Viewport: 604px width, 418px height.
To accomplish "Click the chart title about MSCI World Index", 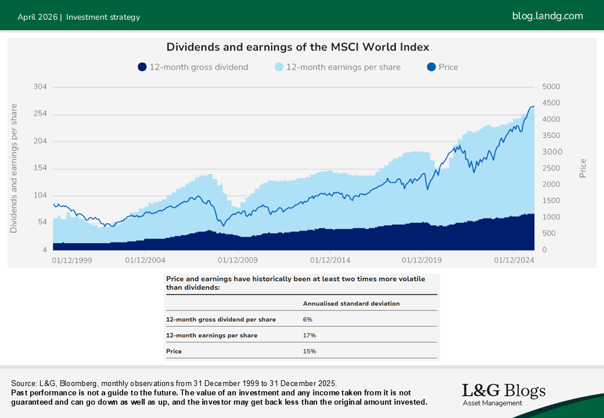I will tap(298, 47).
